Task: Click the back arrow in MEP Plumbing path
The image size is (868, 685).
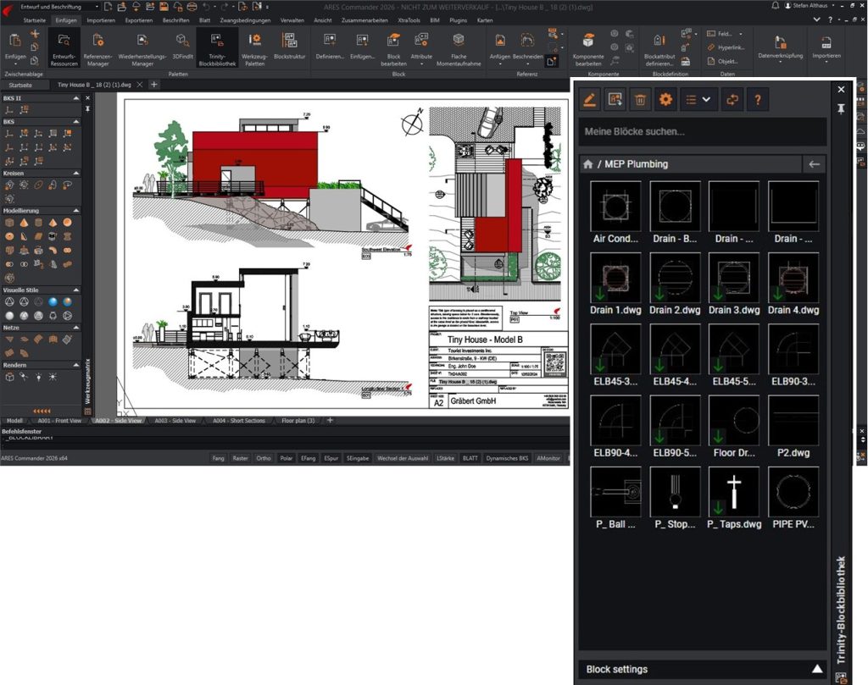Action: coord(814,164)
